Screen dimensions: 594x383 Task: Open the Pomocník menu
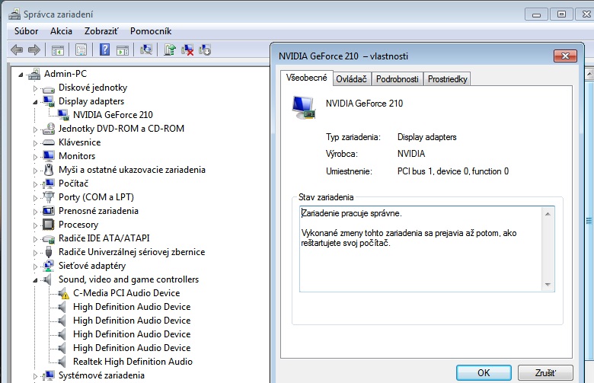[x=151, y=31]
